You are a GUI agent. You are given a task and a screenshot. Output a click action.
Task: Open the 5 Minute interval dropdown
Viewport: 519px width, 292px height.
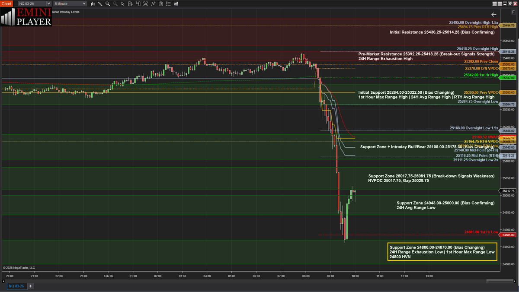(x=70, y=3)
